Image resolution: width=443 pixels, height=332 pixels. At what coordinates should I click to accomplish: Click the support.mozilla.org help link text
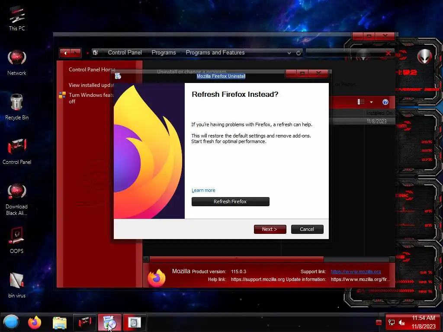pyautogui.click(x=258, y=280)
